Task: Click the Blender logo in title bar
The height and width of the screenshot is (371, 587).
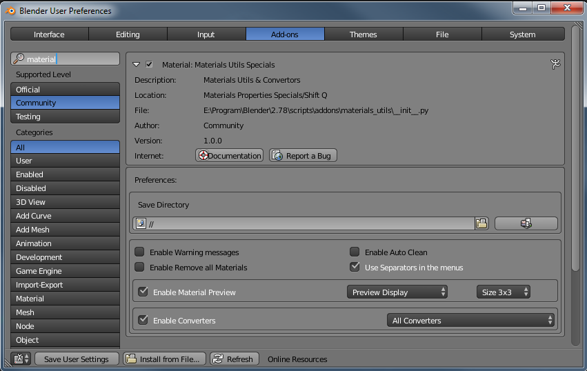Action: (10, 10)
